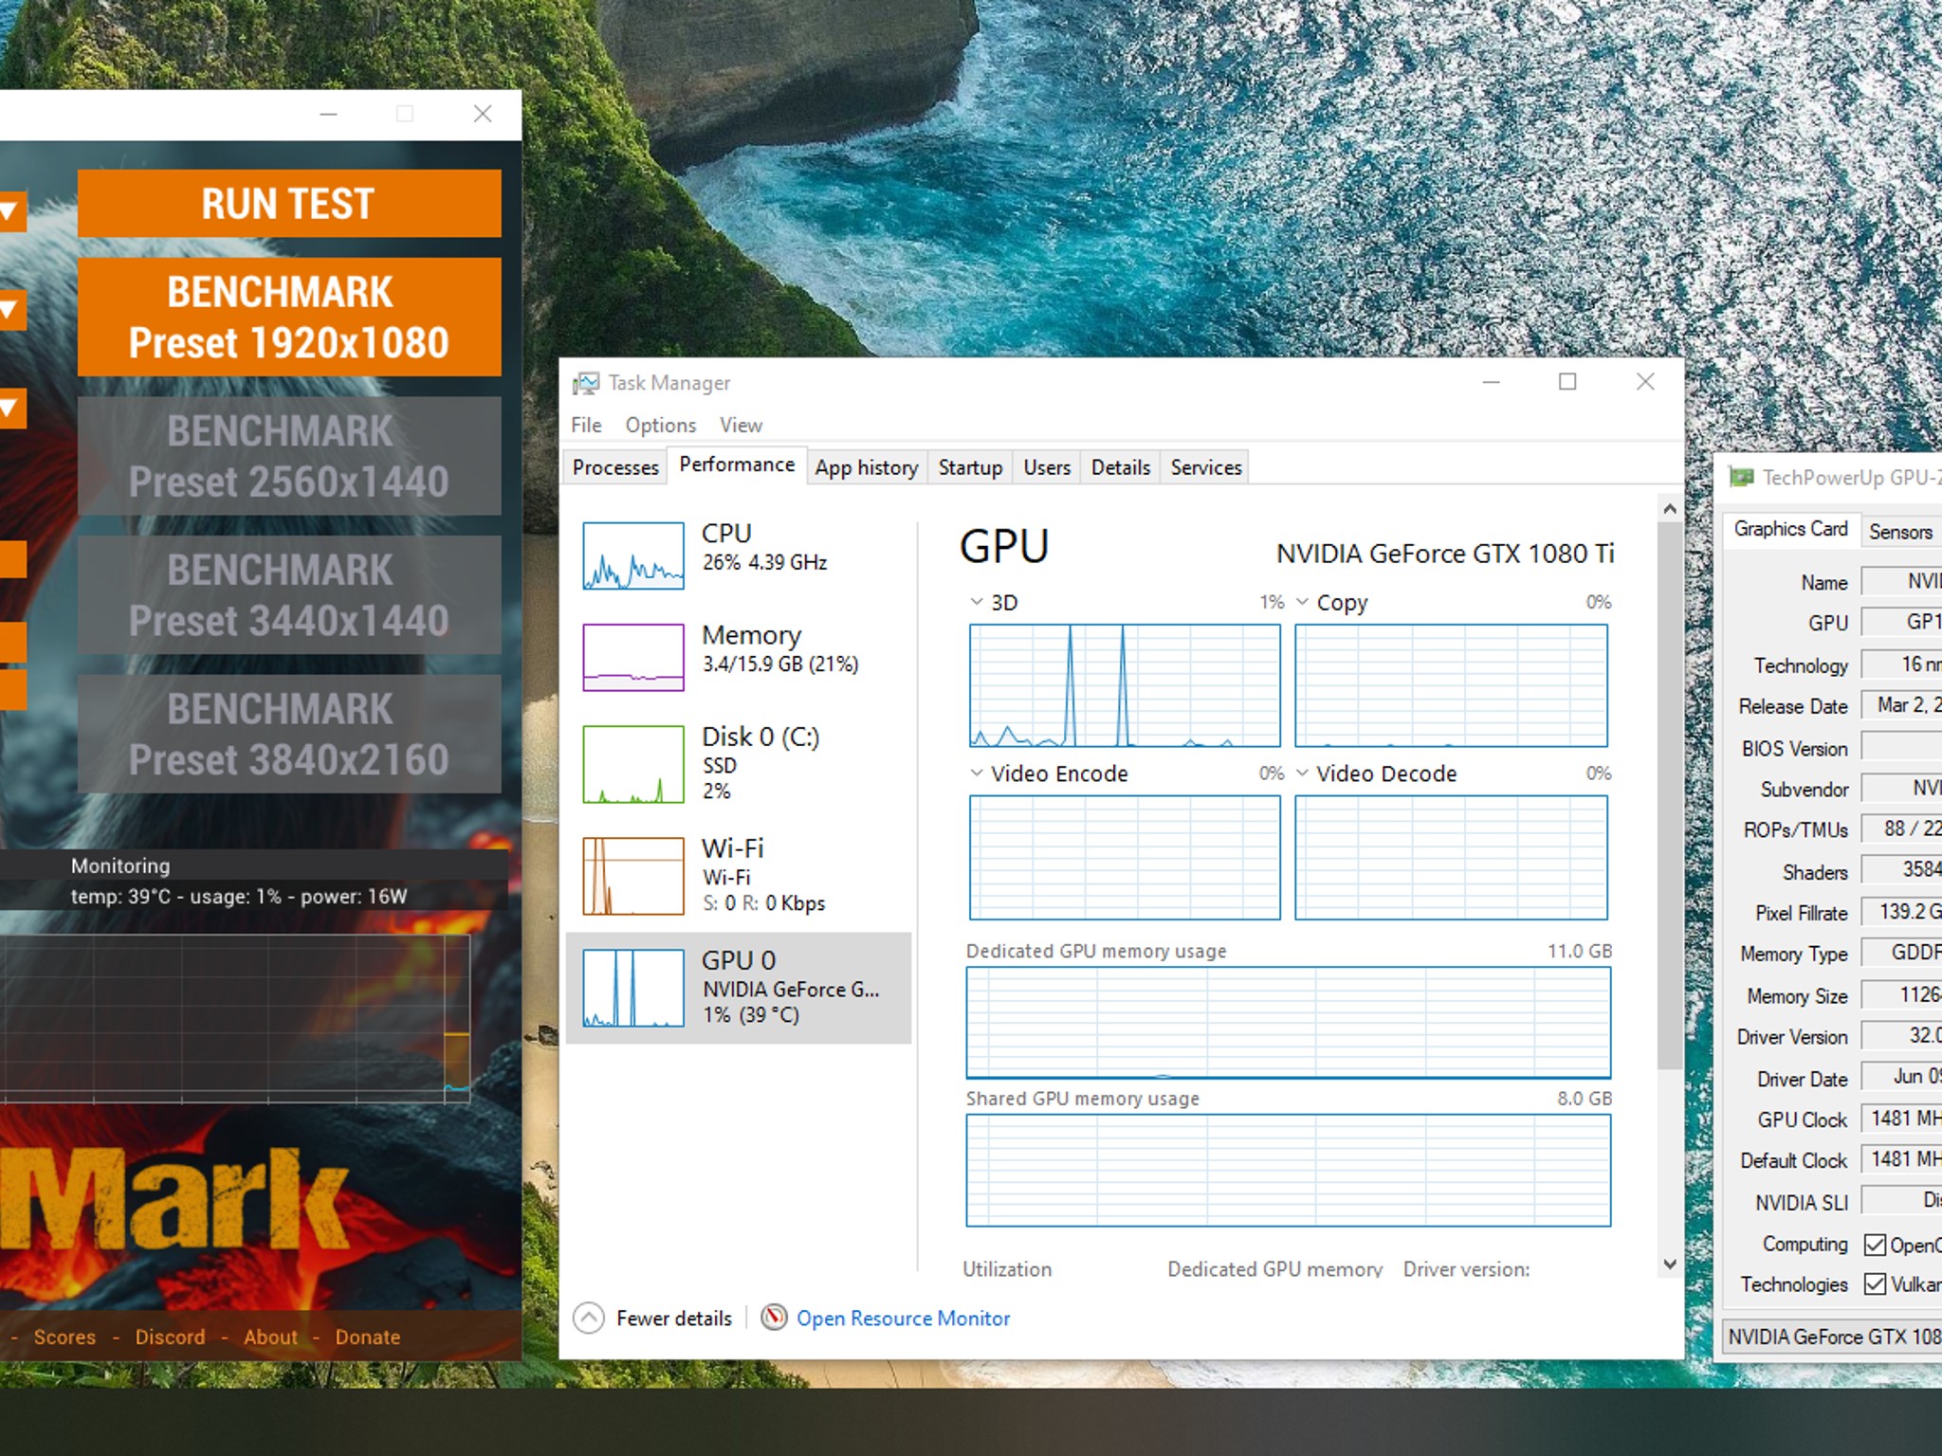Select the Wi-Fi graph thumbnail
This screenshot has width=1942, height=1456.
[633, 876]
